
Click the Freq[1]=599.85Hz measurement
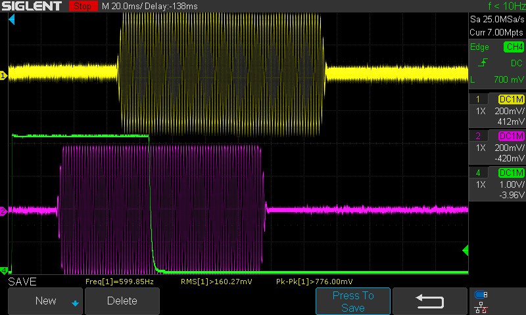tap(120, 282)
